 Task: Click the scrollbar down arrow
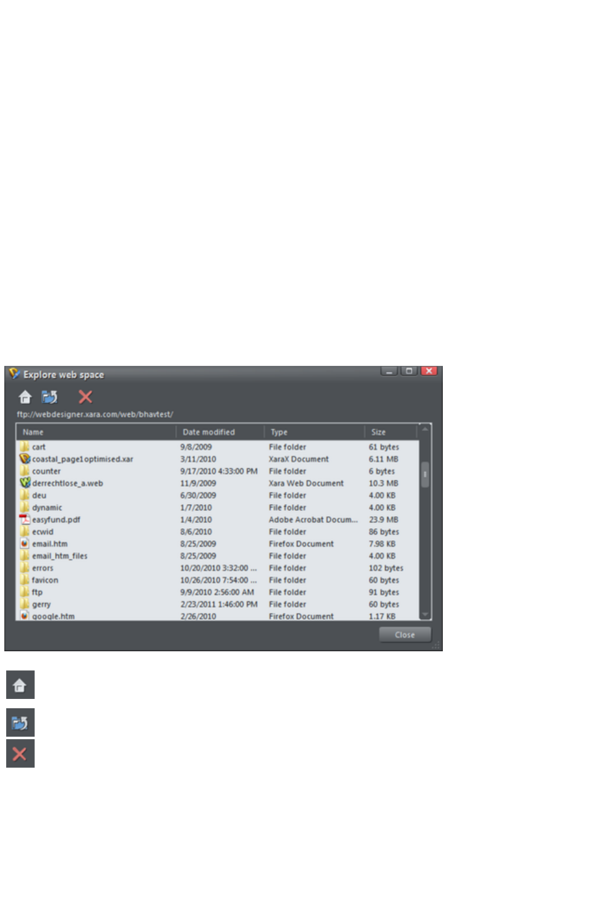pos(425,614)
